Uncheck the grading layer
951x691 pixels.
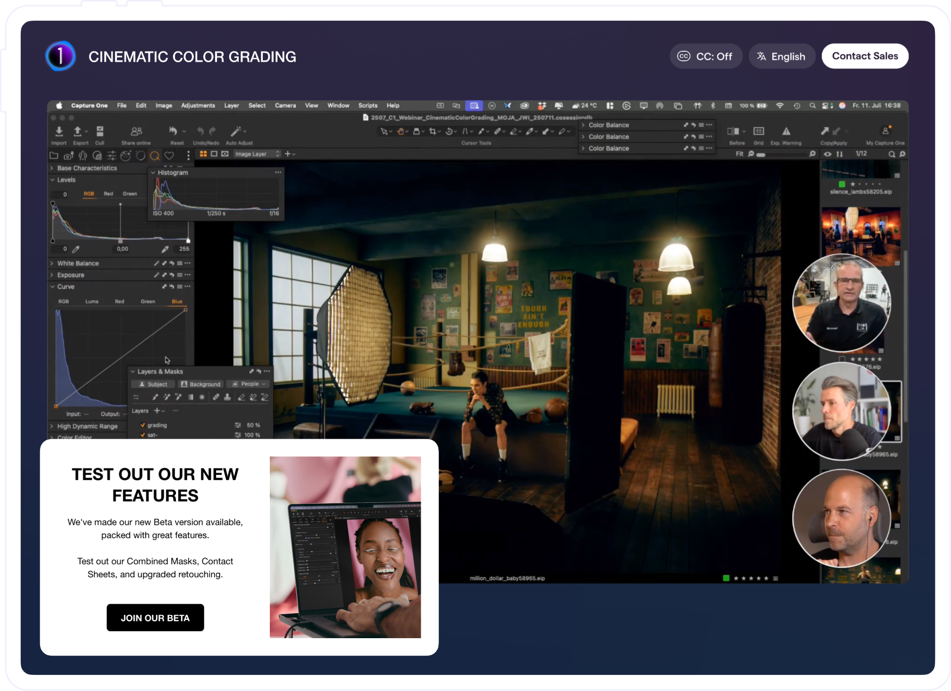pyautogui.click(x=143, y=425)
